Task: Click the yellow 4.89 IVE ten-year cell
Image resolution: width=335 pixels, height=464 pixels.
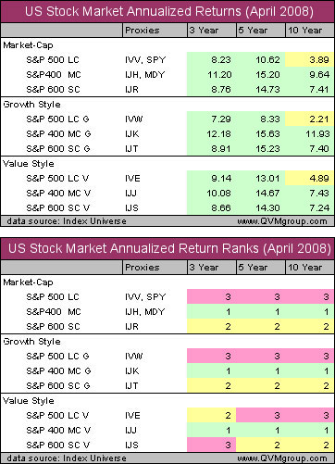Action: pos(309,178)
